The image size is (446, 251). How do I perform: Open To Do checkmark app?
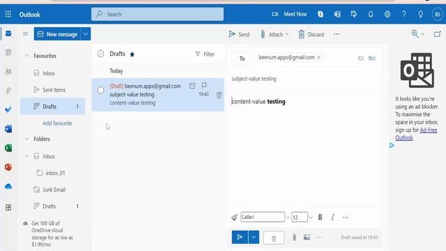[8, 109]
